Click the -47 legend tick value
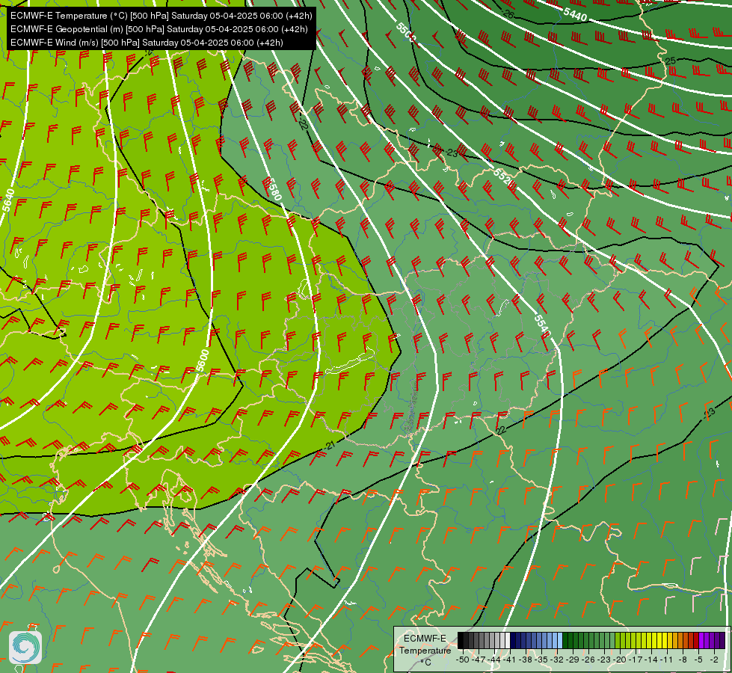Viewport: 732px width, 673px height. (479, 660)
